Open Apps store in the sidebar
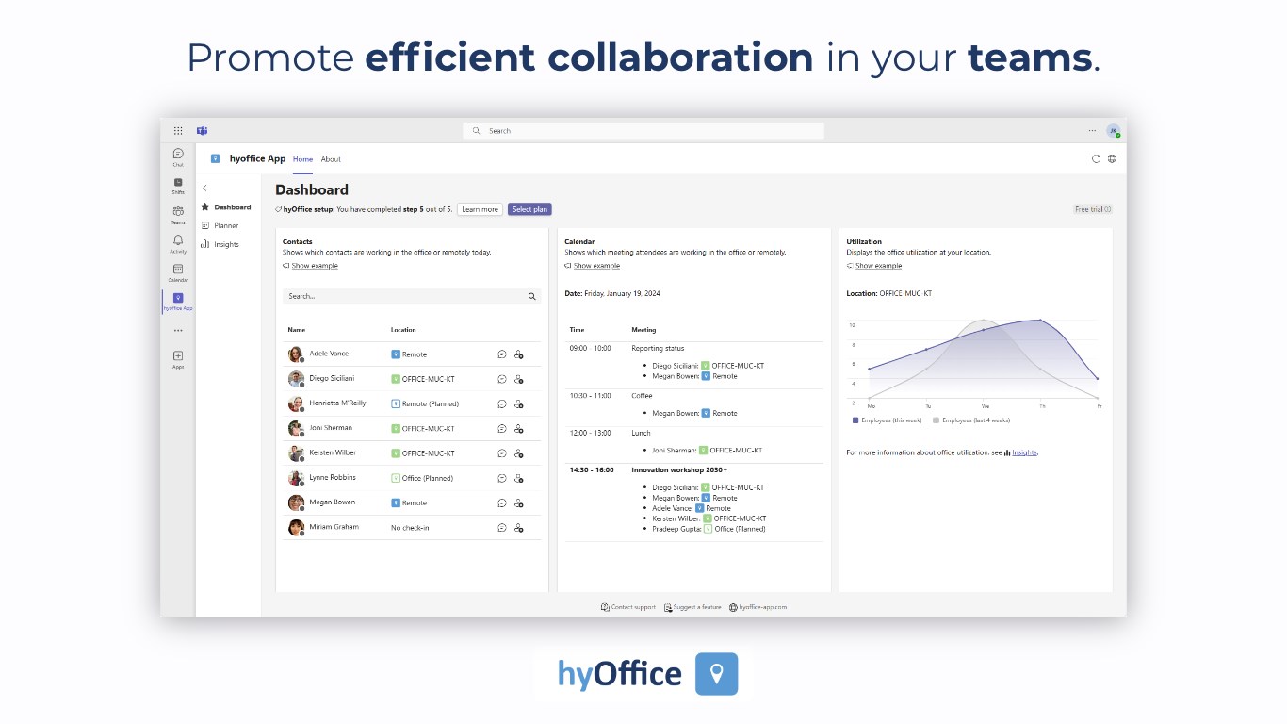 [178, 358]
